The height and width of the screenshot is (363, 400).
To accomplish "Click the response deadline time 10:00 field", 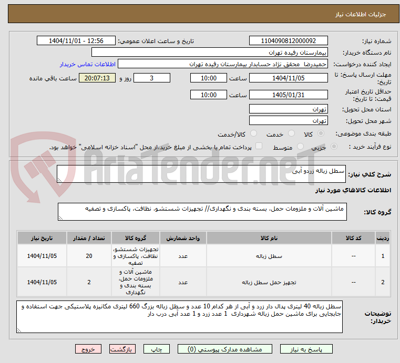I will 209,78.
